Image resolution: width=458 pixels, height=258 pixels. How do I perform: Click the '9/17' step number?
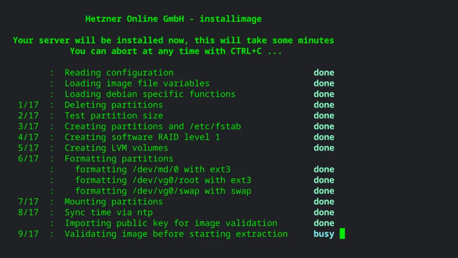tap(28, 234)
